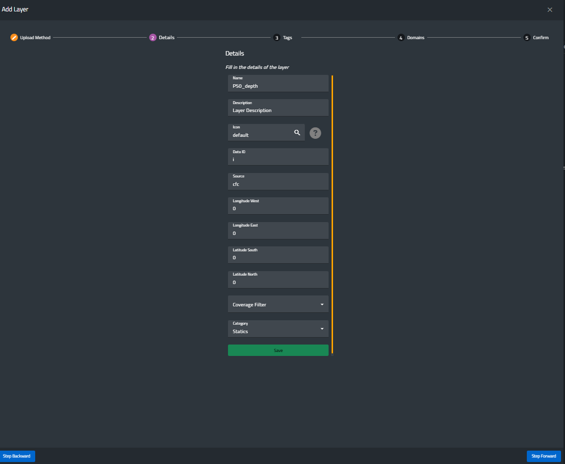
Task: Click the Domains step number 4 circle
Action: 401,38
